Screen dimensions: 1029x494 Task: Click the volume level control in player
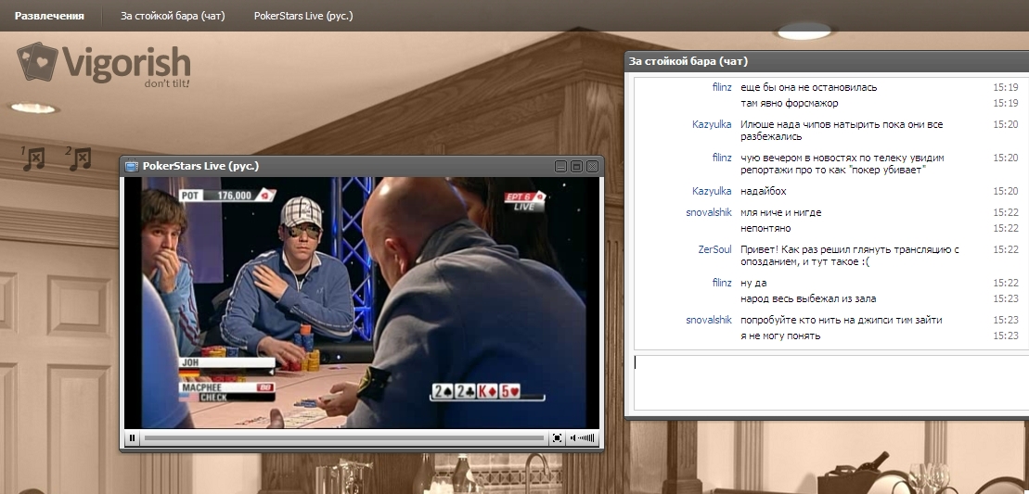[x=583, y=438]
